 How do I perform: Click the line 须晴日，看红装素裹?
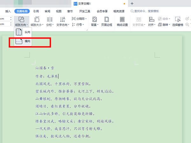(x=63, y=106)
